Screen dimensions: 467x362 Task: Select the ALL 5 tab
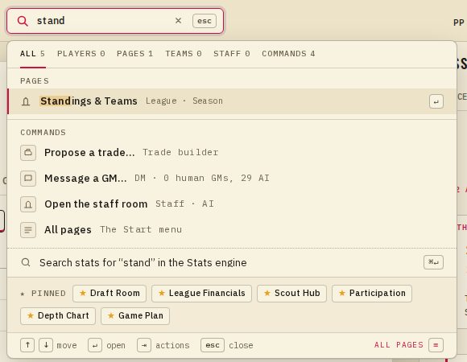(x=32, y=54)
